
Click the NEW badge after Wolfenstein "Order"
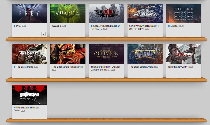coord(22,111)
